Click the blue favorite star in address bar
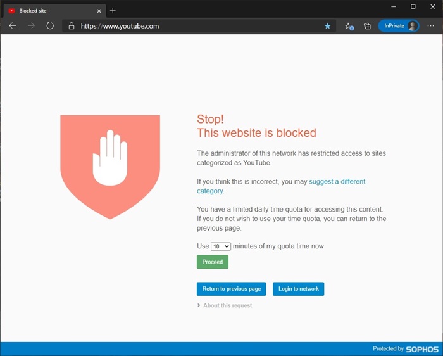Screen dimensions: 443x356 pyautogui.click(x=327, y=26)
